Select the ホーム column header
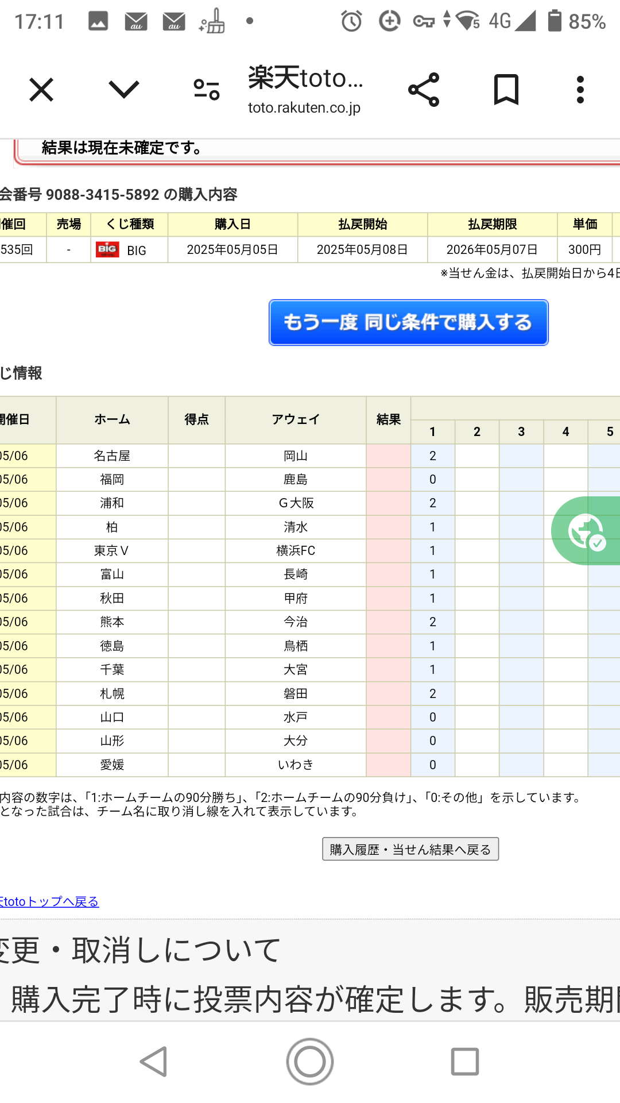 (x=112, y=420)
